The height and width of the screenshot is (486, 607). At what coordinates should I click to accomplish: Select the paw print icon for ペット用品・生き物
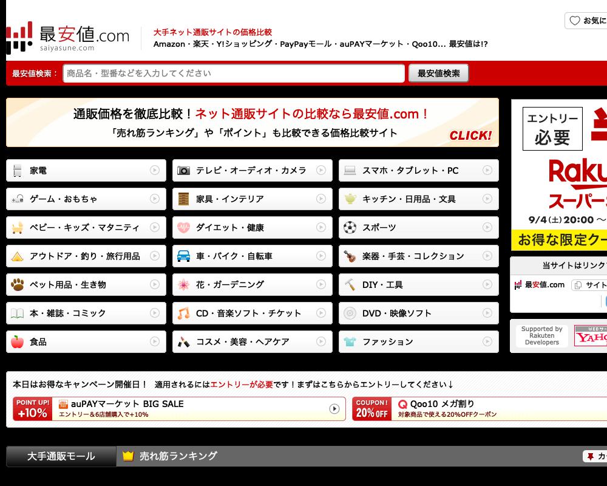tap(16, 284)
